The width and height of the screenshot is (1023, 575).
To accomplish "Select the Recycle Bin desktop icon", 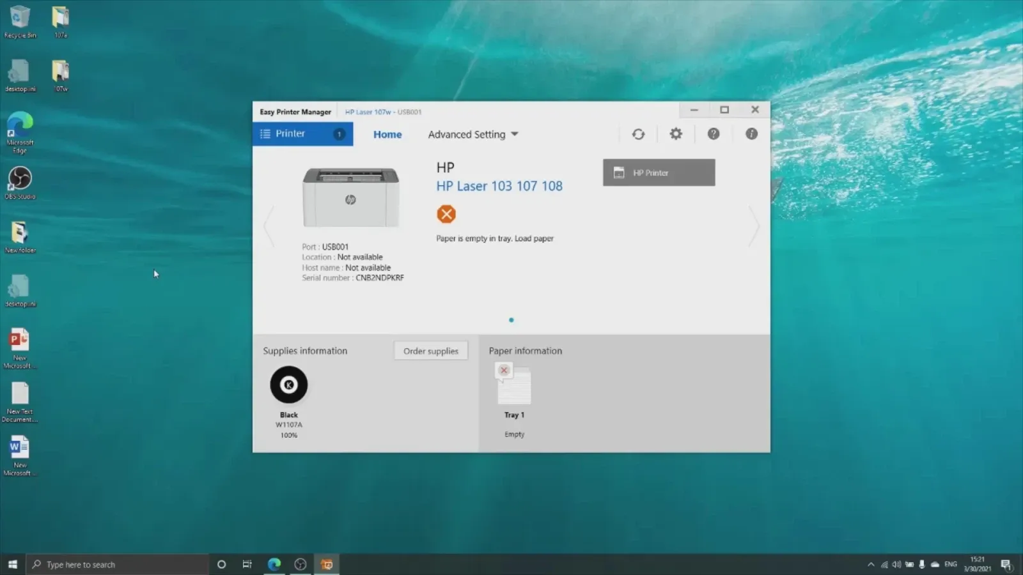I will (20, 22).
